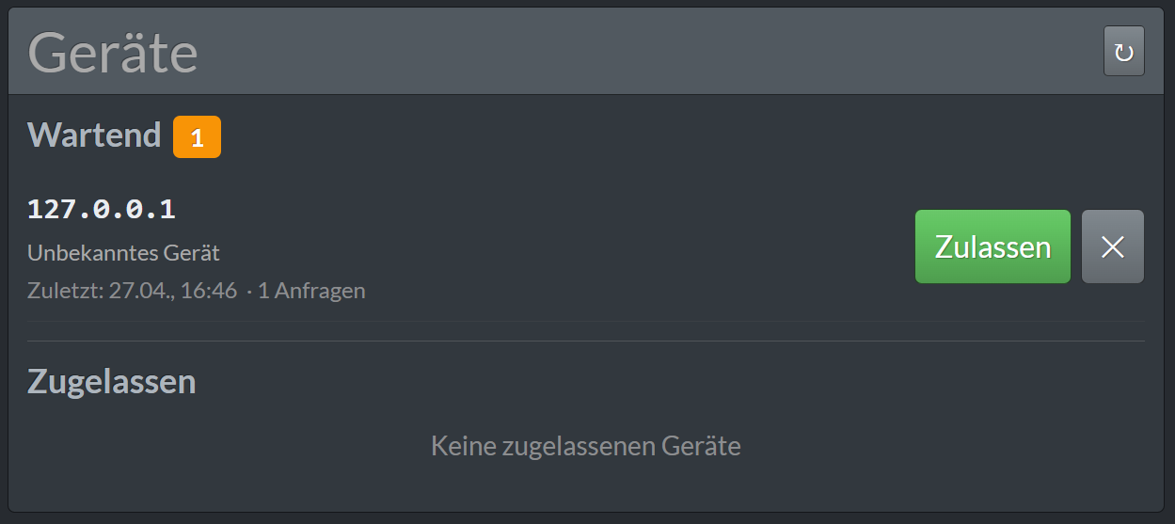Viewport: 1175px width, 524px height.
Task: Click the 27.04. date in the pending entry
Action: coord(137,291)
